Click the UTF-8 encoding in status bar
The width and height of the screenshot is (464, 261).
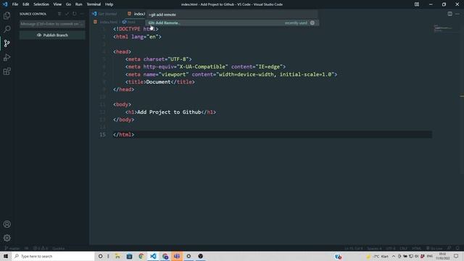[390, 248]
